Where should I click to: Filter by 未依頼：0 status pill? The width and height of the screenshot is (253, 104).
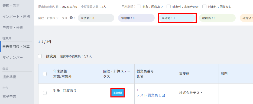pyautogui.click(x=96, y=18)
